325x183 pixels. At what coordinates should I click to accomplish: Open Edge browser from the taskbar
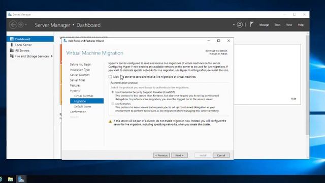1,179
